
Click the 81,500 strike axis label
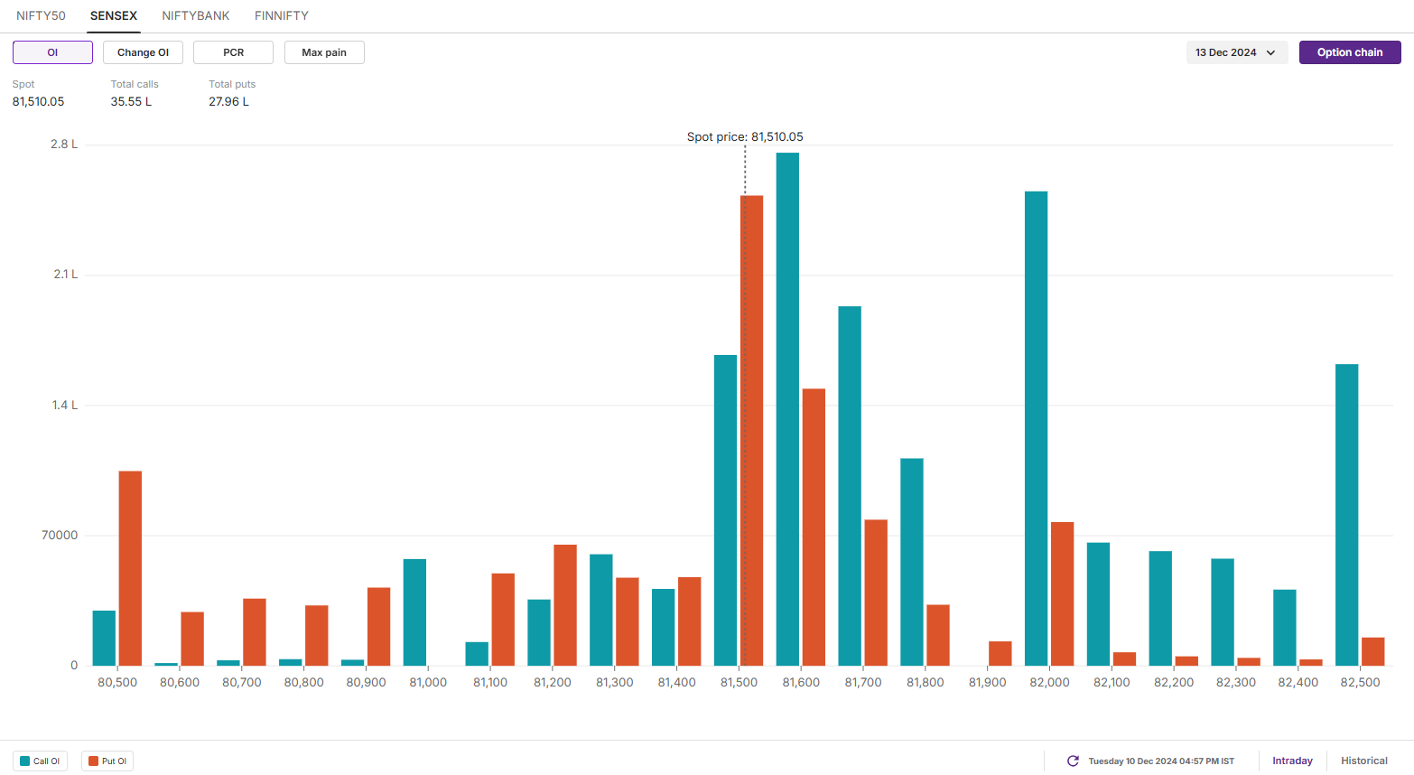[x=739, y=682]
